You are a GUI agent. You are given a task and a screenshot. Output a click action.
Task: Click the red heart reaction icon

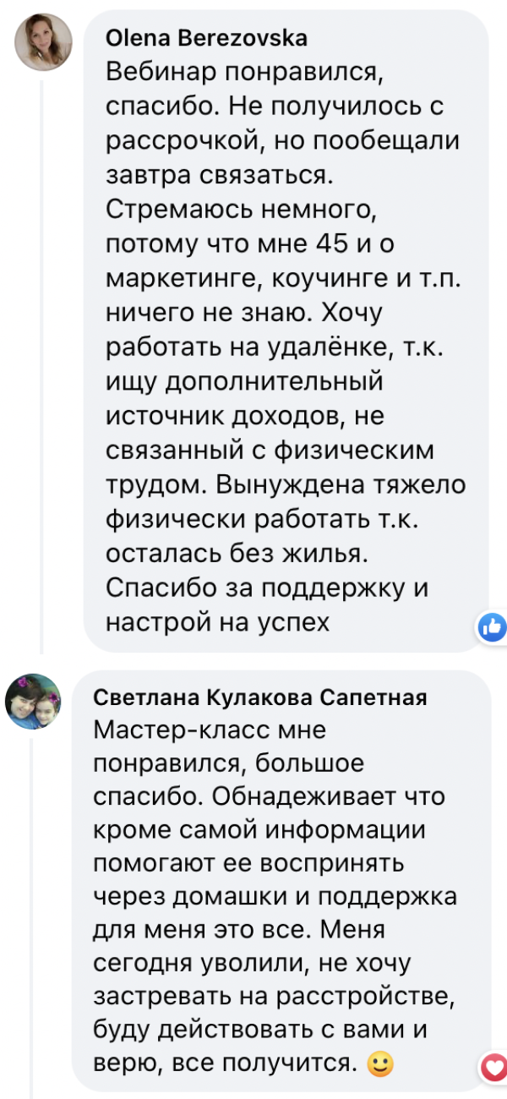pos(493,1068)
